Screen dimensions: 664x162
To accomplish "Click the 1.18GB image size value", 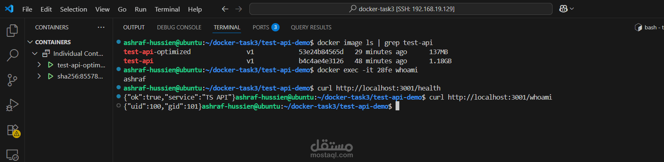I will [440, 61].
